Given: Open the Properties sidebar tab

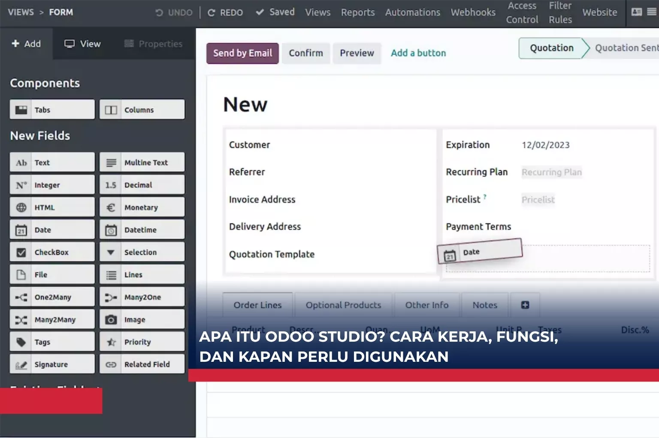Looking at the screenshot, I should [154, 44].
